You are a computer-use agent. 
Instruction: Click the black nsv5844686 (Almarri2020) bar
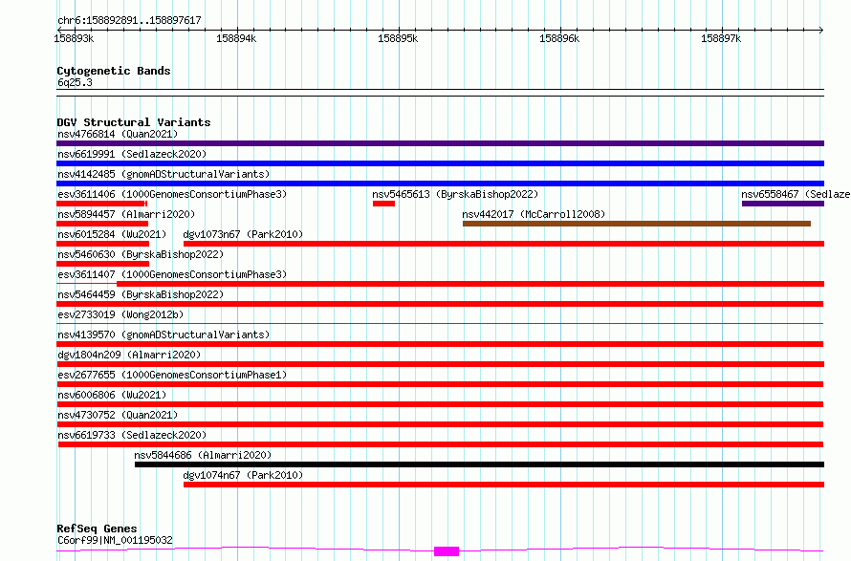(479, 464)
